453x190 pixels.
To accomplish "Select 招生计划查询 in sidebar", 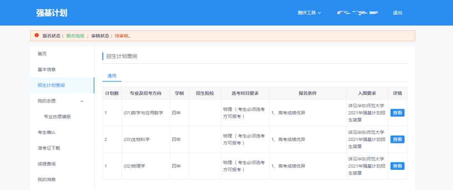I will (51, 85).
